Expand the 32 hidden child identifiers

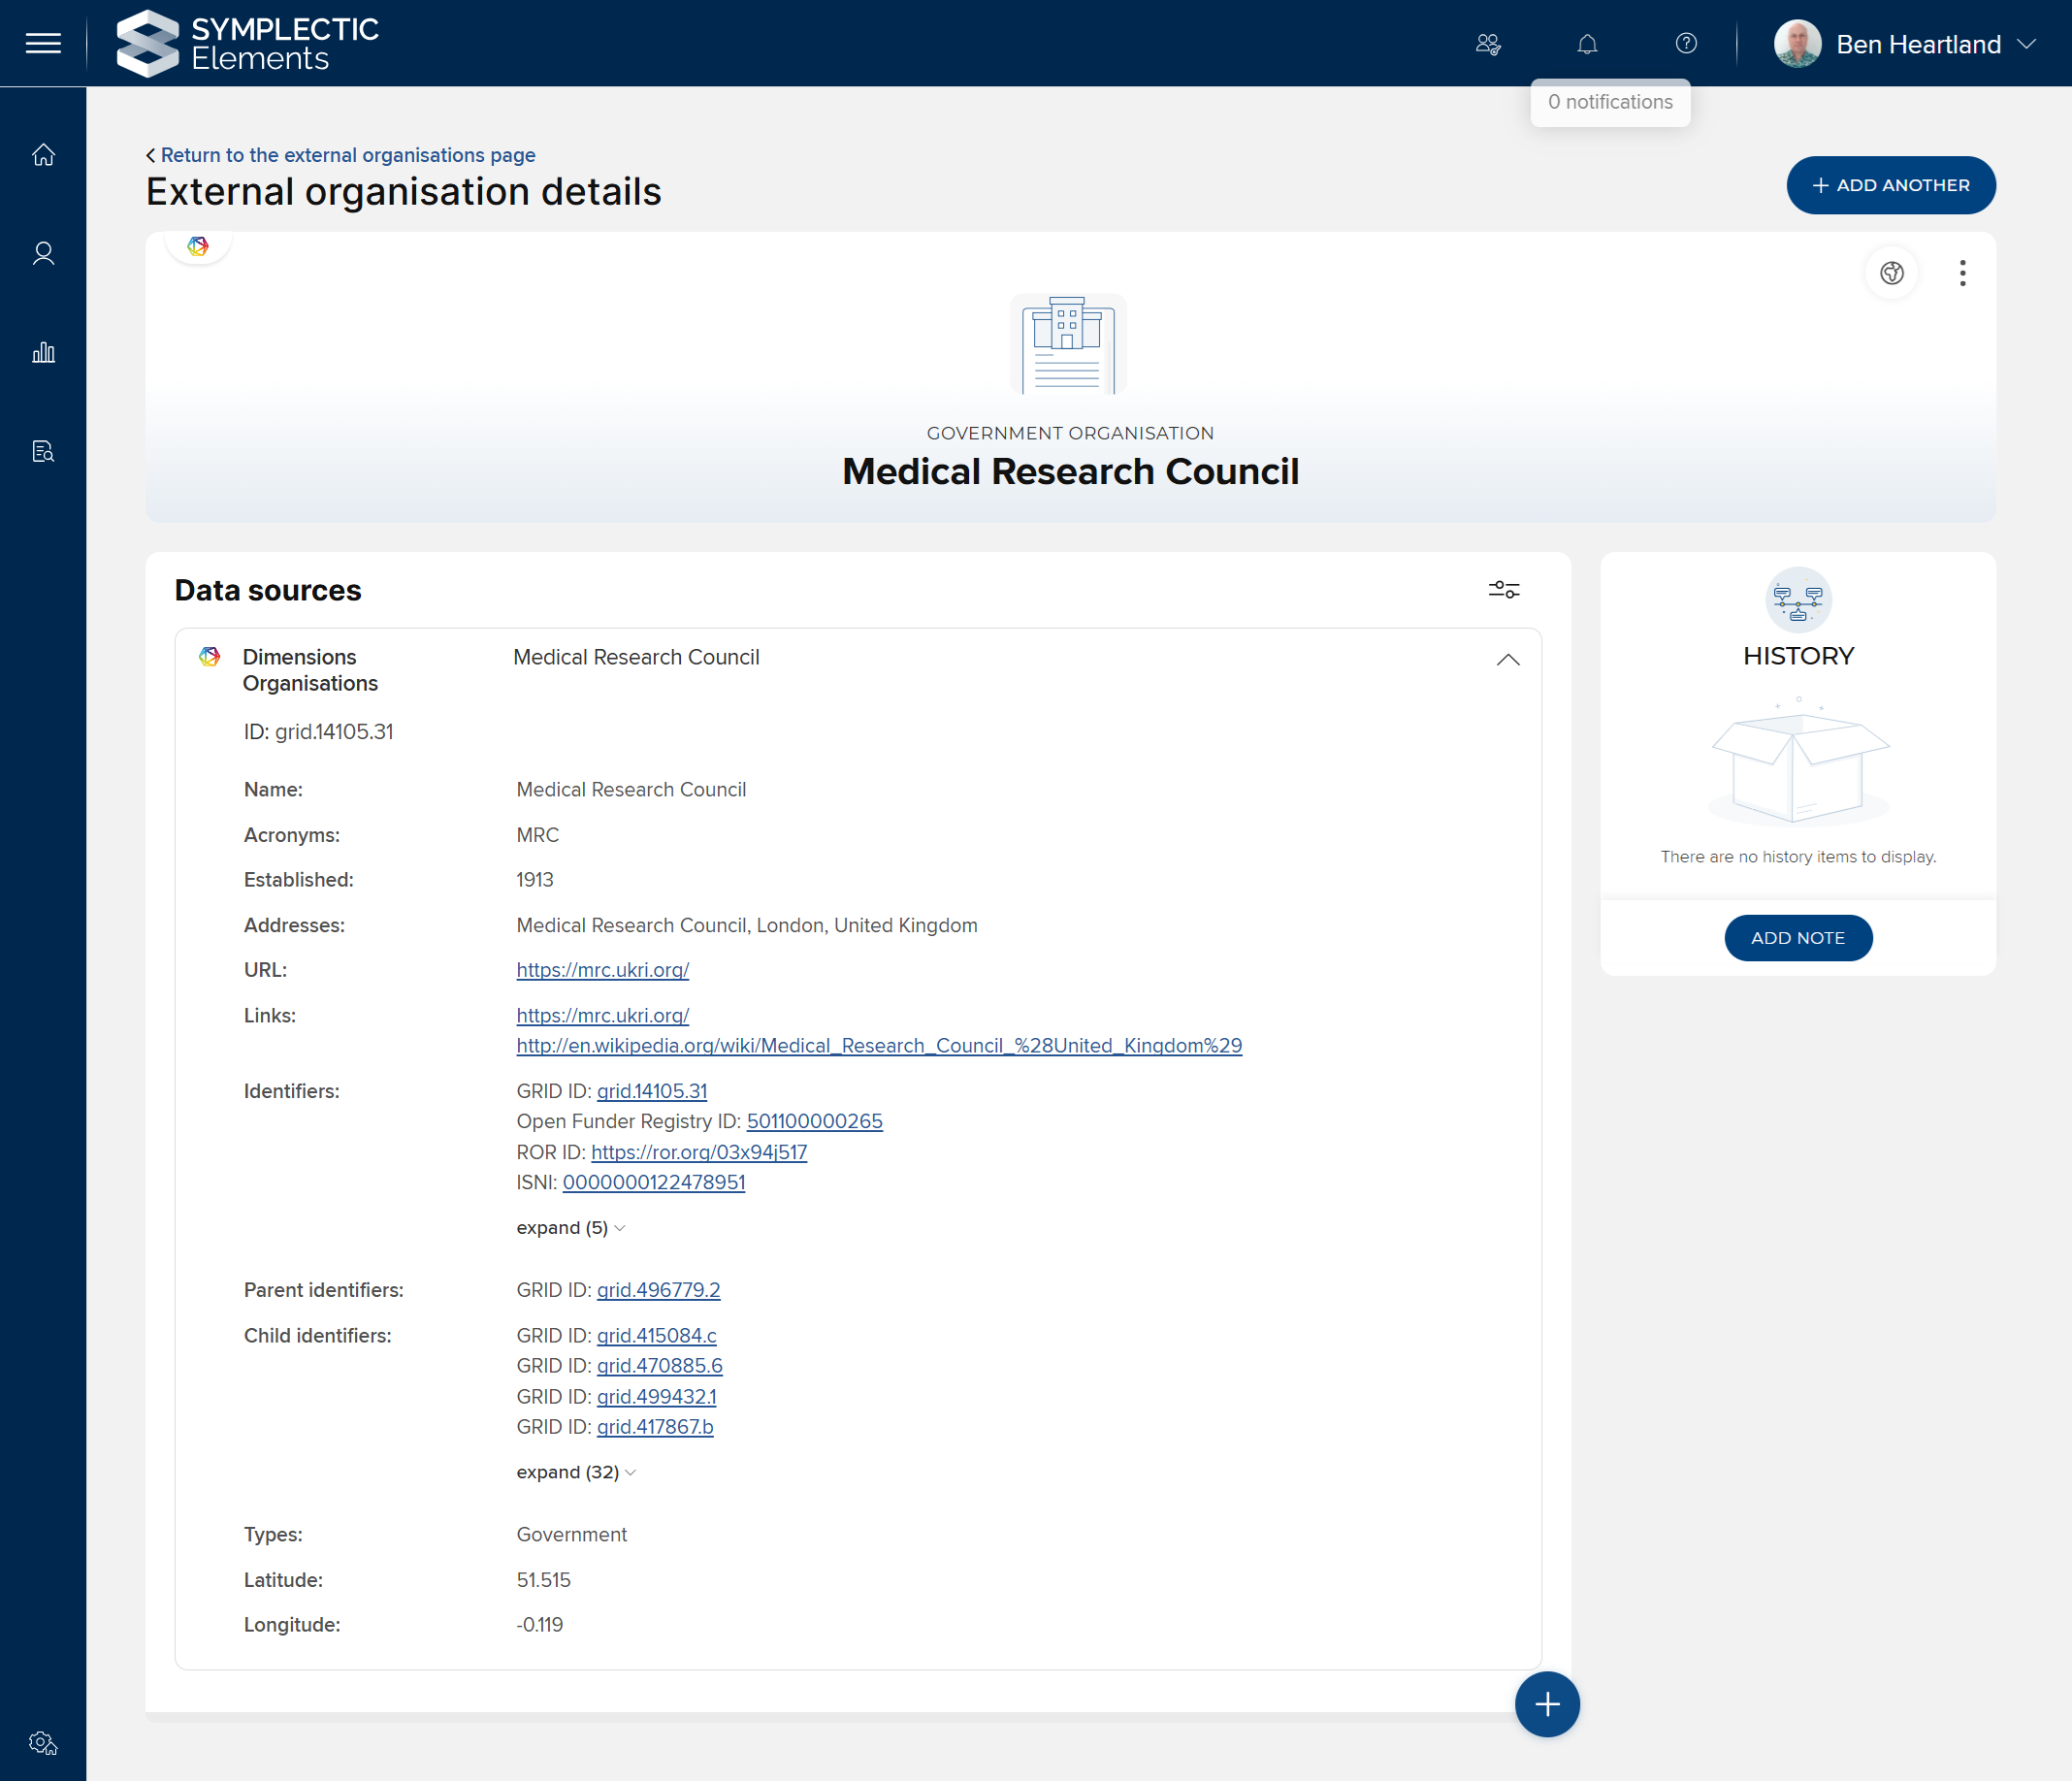(x=575, y=1472)
